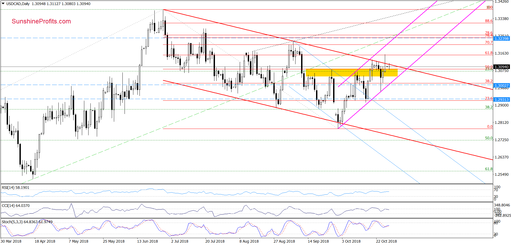Screen dimensions: 511x245
Task: Click the SunshineProfits.com label
Action: pos(41,21)
